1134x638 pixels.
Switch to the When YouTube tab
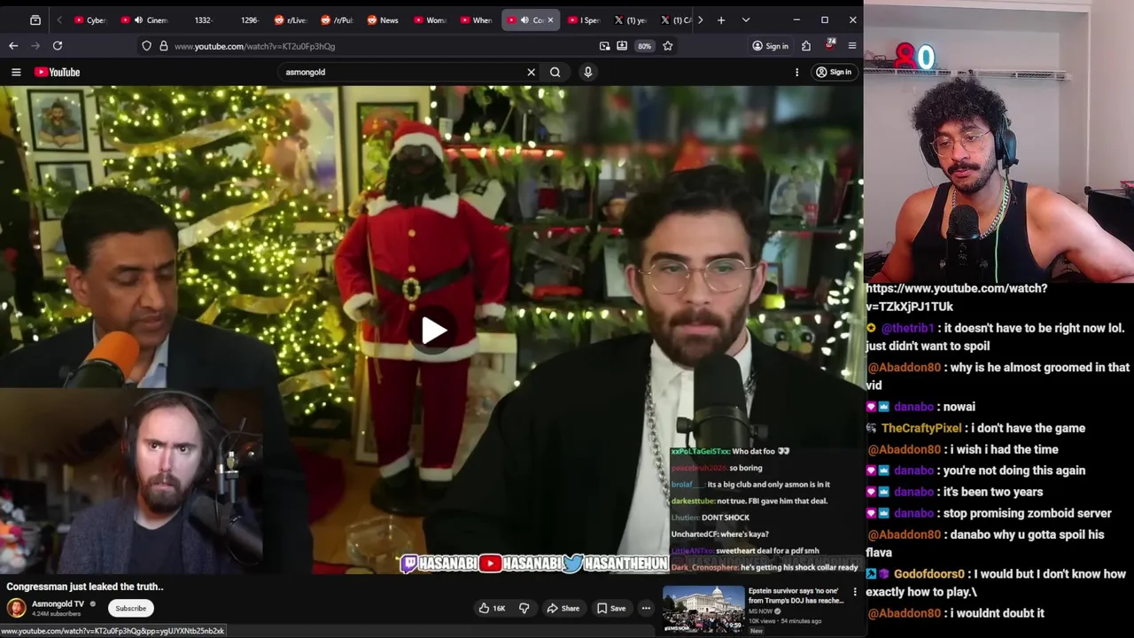point(476,19)
